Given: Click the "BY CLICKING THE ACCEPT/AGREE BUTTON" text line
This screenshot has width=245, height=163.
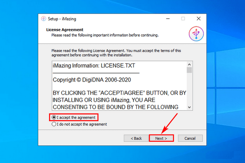Looking at the screenshot, I should click(x=119, y=93).
